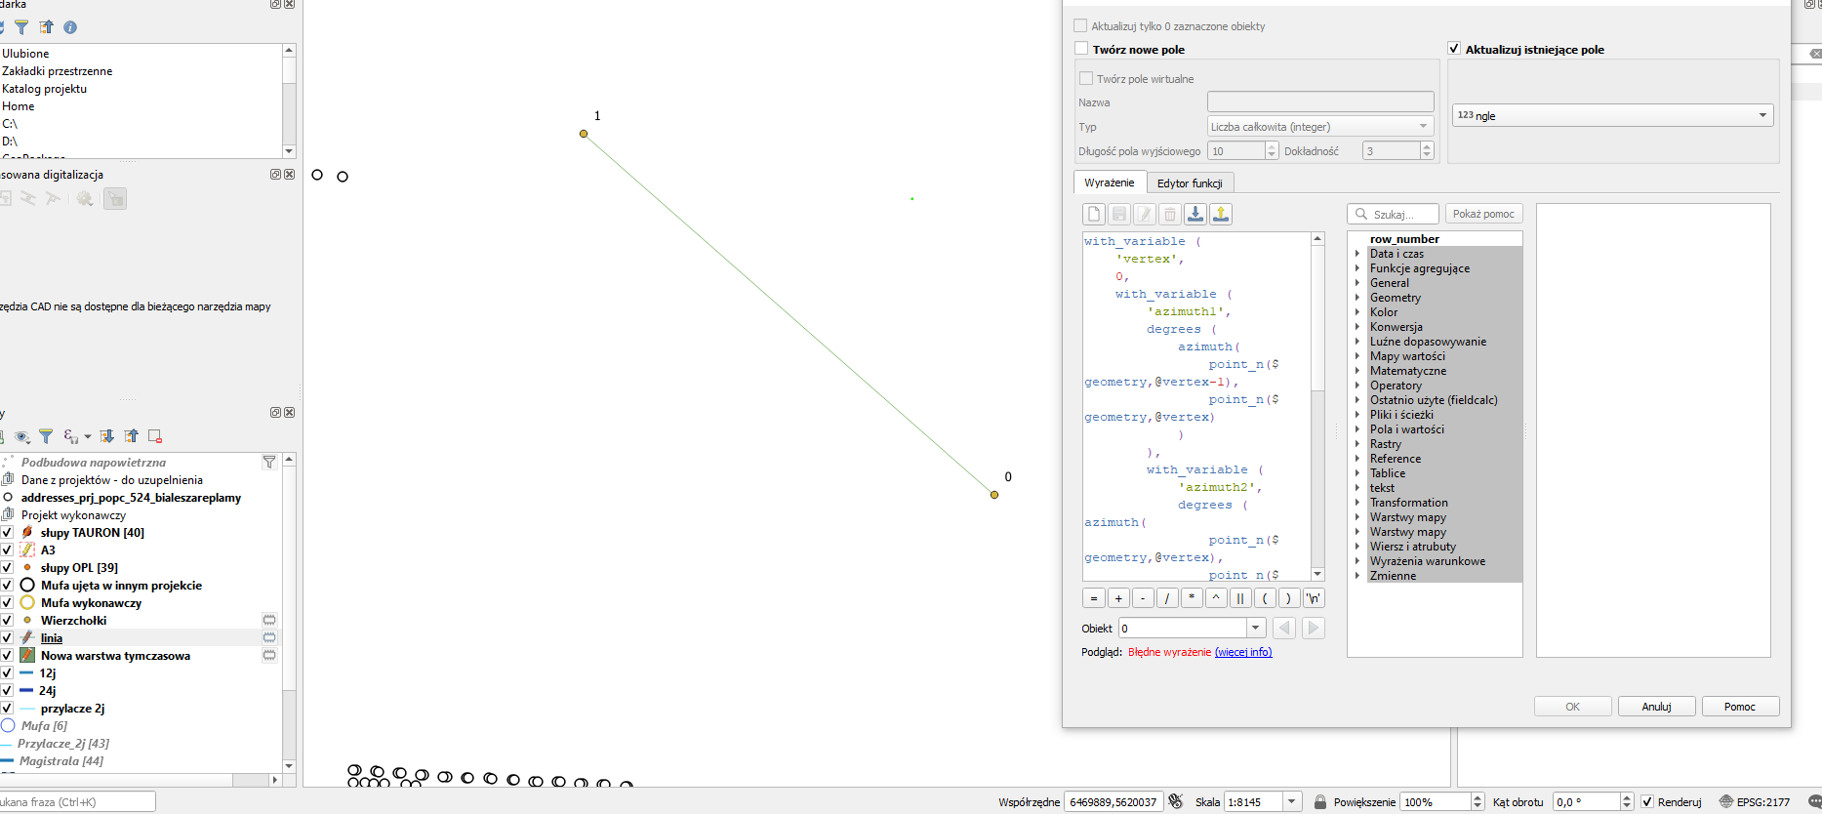Toggle the Renderuj checkbox
Image resolution: width=1822 pixels, height=814 pixels.
point(1647,802)
